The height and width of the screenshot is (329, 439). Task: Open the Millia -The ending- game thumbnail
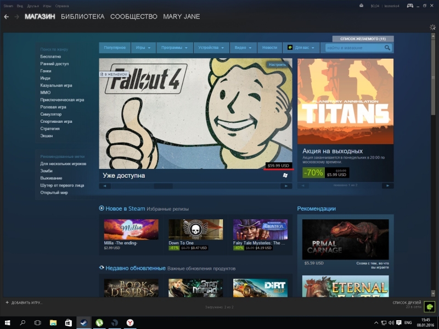click(x=131, y=229)
